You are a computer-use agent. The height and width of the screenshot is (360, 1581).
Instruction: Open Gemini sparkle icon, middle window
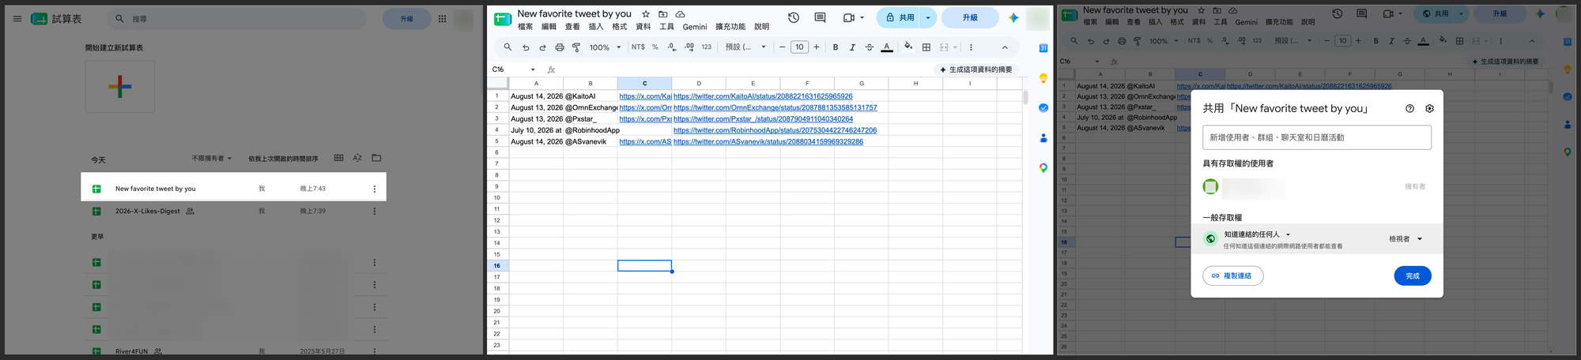tap(1013, 17)
